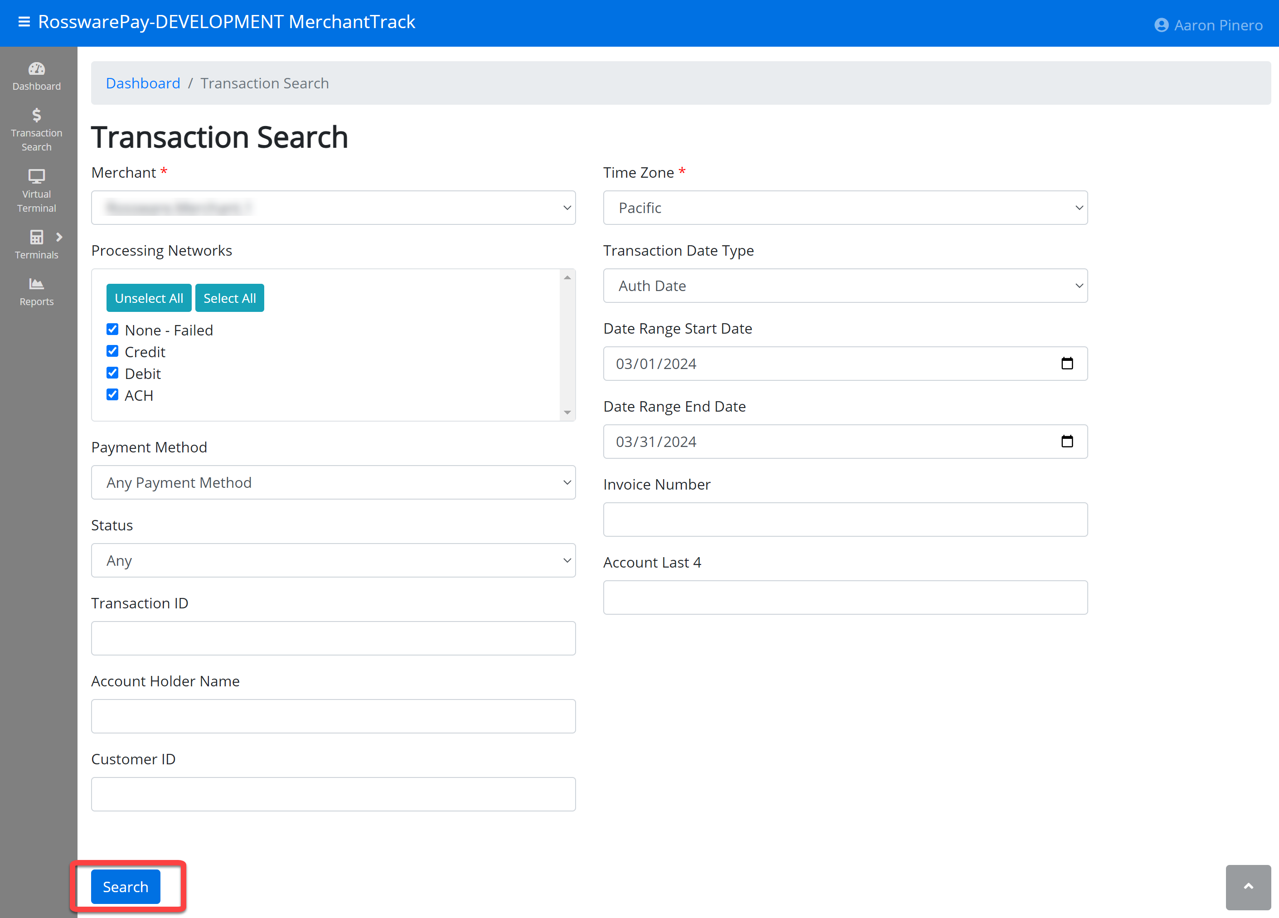Uncheck the None - Failed checkbox
1279x918 pixels.
(113, 330)
